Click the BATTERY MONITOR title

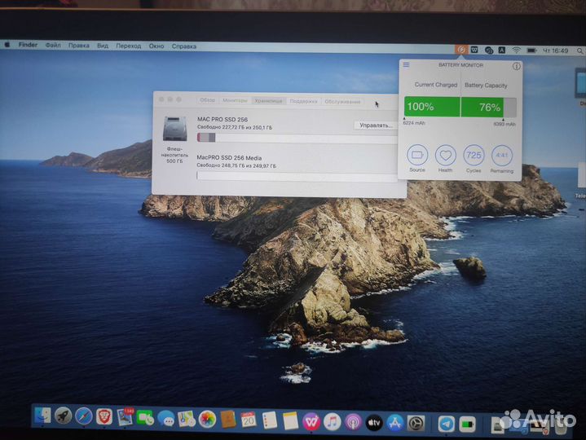[x=460, y=65]
